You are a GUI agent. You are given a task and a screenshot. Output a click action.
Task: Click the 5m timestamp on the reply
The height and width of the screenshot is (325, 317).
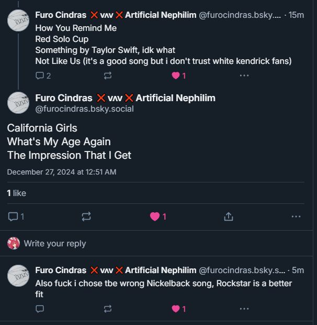pyautogui.click(x=298, y=270)
